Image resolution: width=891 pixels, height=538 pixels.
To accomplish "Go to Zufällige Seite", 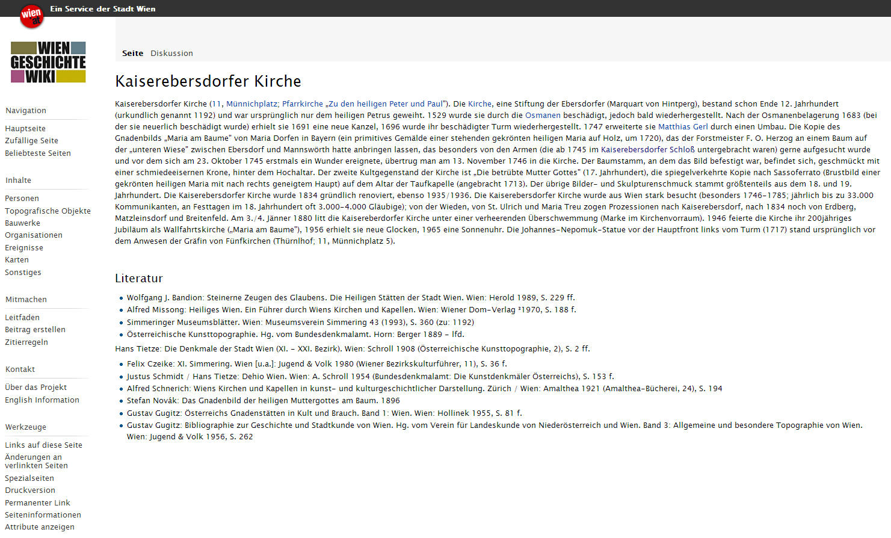I will (31, 141).
